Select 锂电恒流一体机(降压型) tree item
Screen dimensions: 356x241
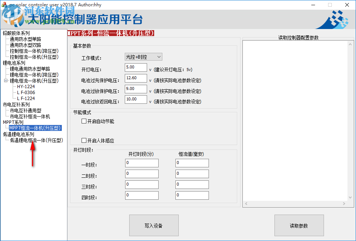pos(34,75)
